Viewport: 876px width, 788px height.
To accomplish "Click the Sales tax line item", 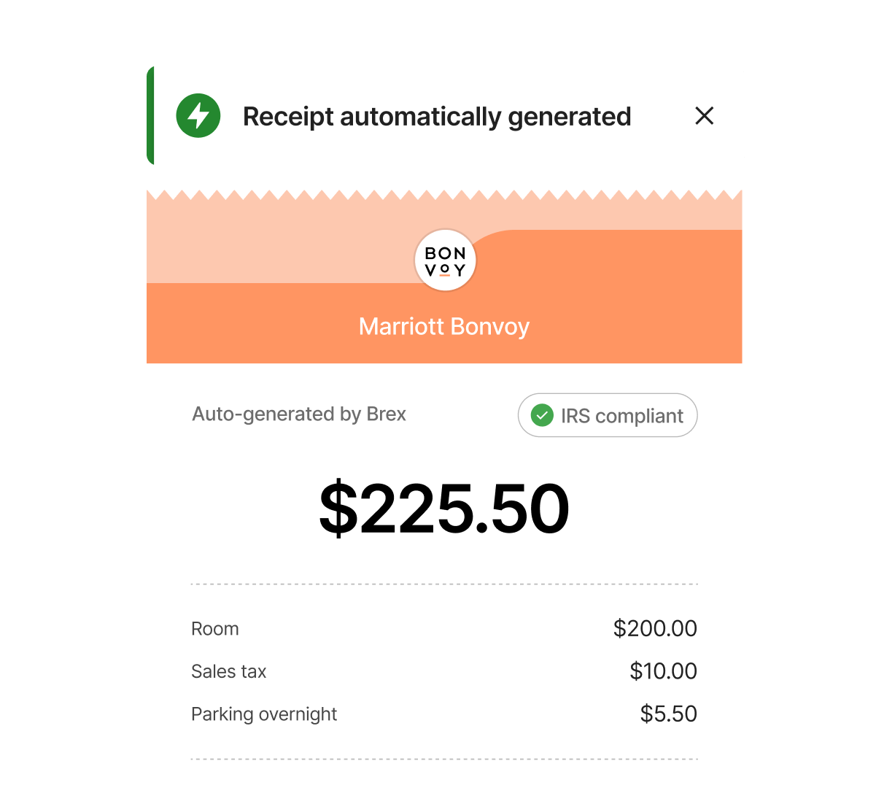I will point(229,671).
